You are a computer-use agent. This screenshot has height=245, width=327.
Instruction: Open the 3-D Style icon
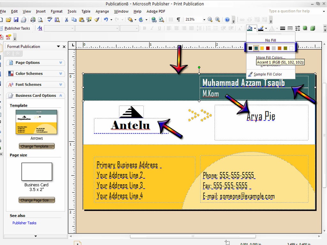312,28
